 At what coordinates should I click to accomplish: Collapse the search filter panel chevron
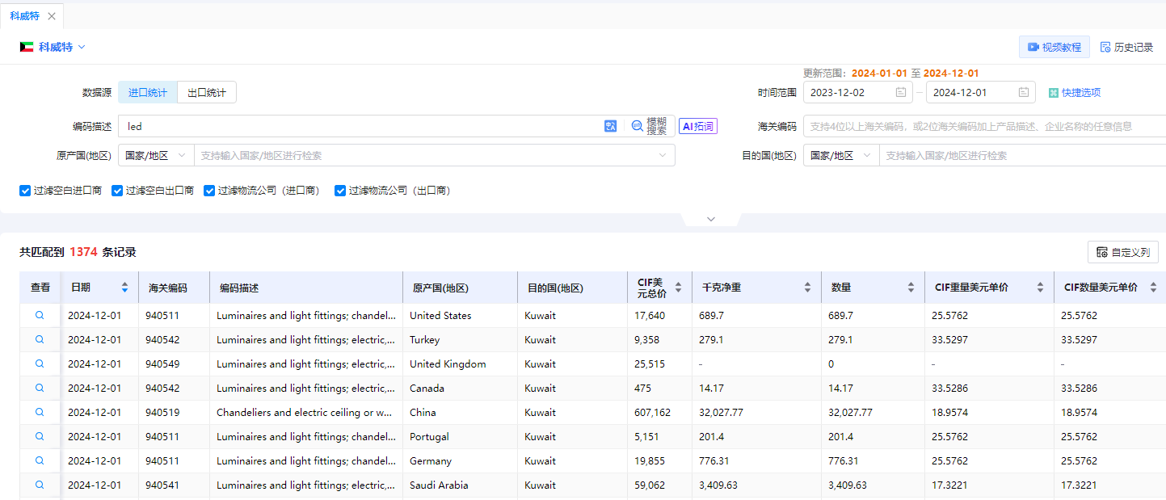click(x=711, y=219)
